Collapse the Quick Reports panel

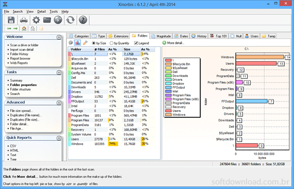[59, 138]
